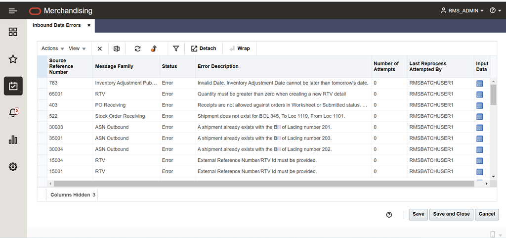506x238 pixels.
Task: Open the Reports bar chart icon
Action: point(13,140)
